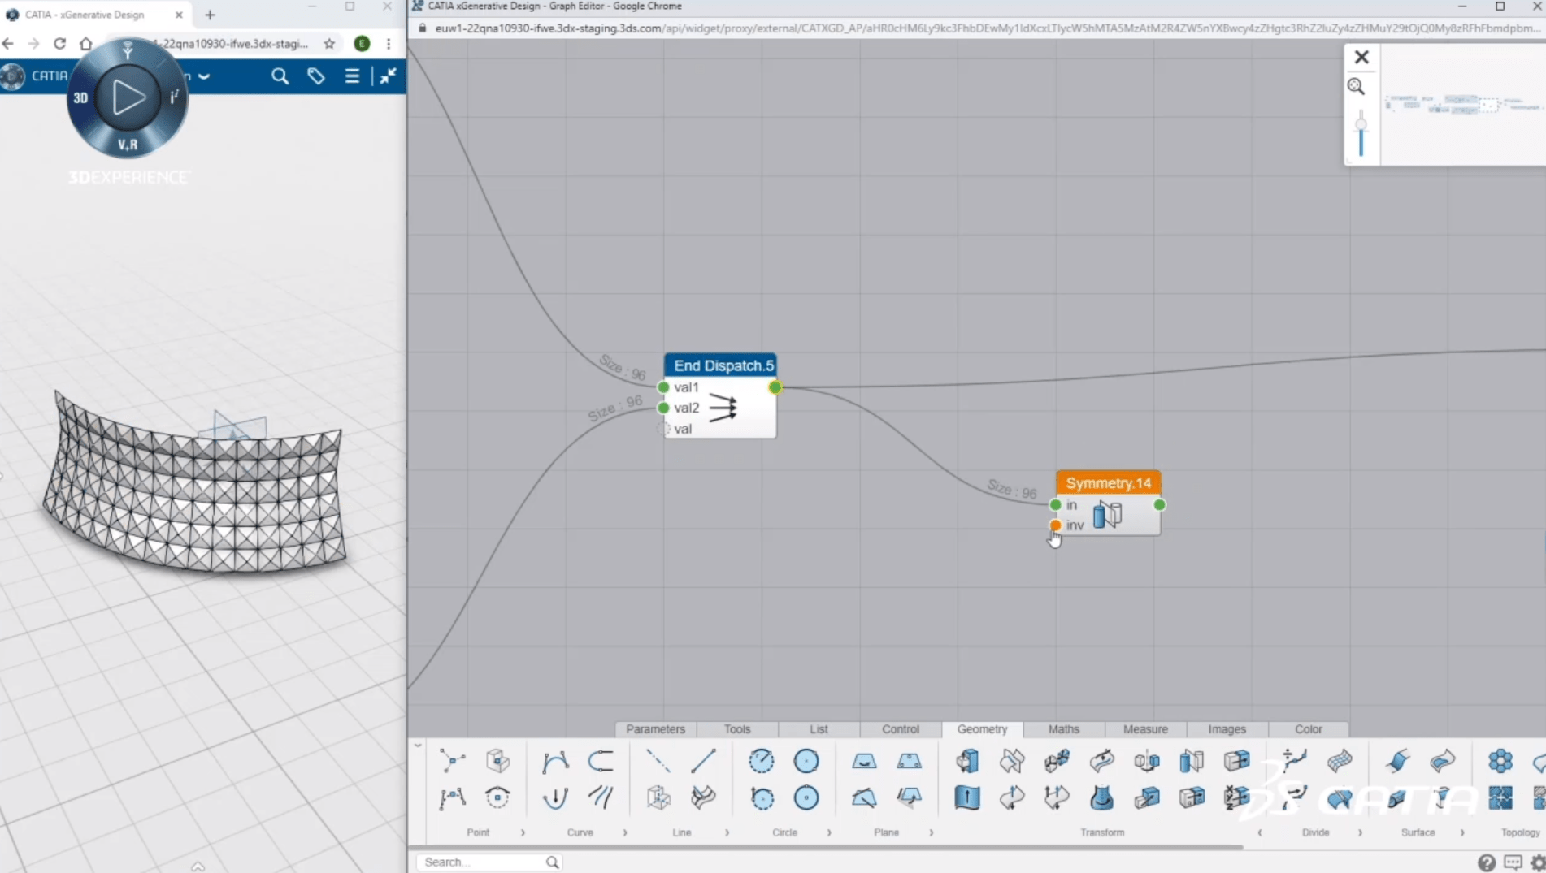Select the spline curve tool in Curve group
This screenshot has height=873, width=1546.
coord(555,761)
